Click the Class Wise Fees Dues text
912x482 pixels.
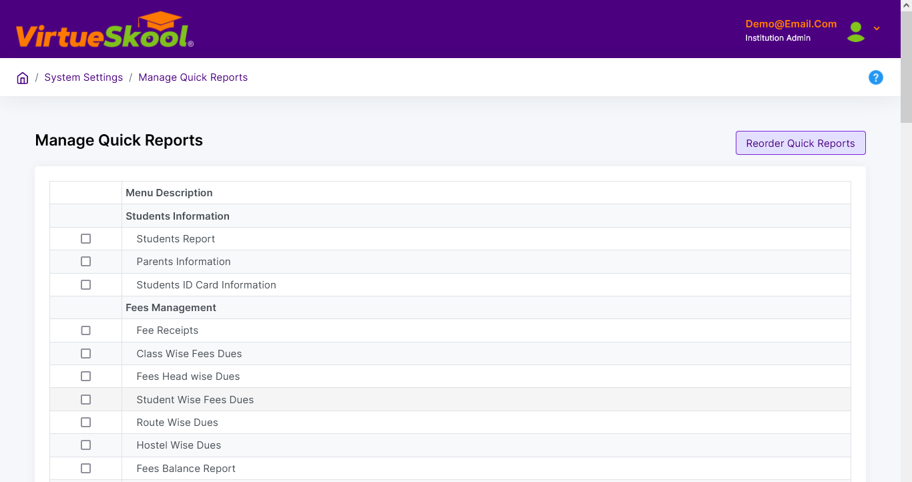tap(189, 354)
